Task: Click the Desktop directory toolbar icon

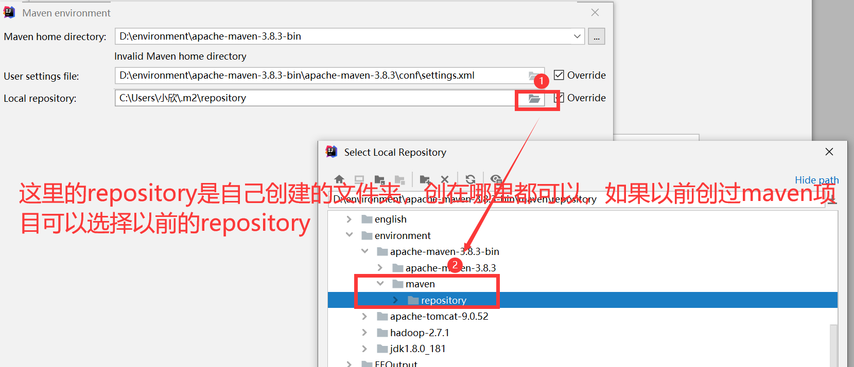Action: tap(359, 179)
